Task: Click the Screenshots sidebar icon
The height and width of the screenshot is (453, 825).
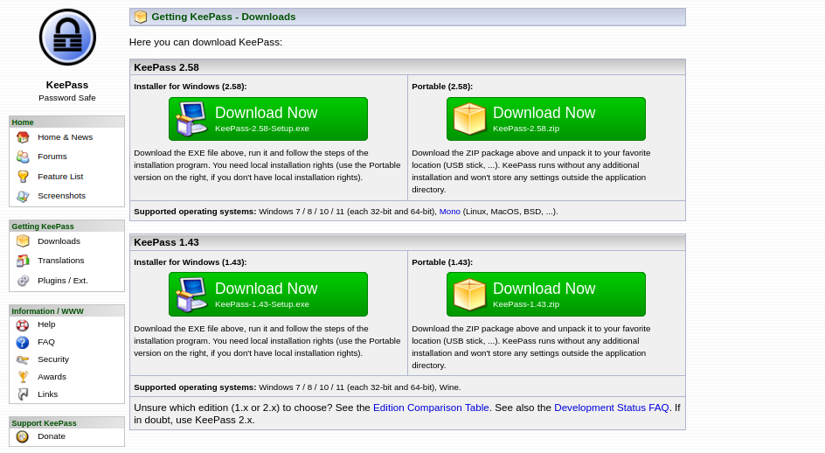Action: [x=23, y=196]
